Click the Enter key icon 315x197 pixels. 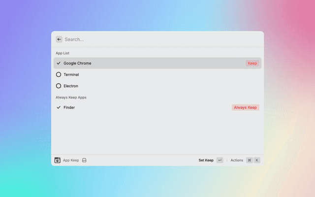point(220,160)
